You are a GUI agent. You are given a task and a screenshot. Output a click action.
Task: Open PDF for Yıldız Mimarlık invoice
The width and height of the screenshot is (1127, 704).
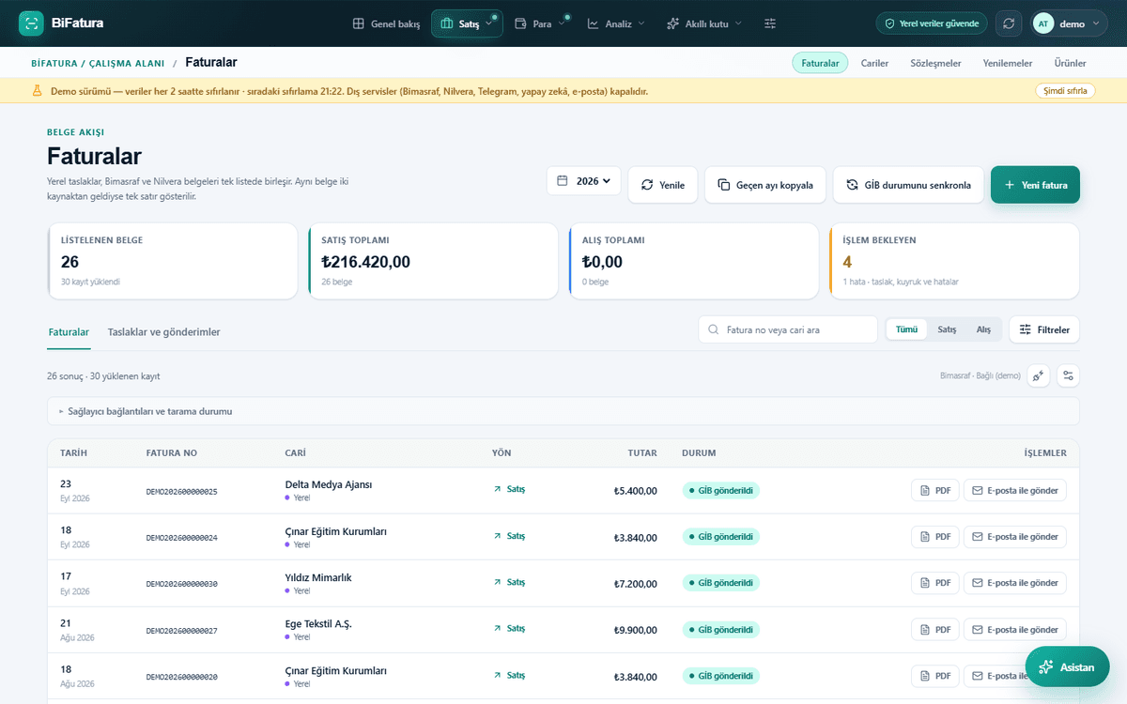point(935,583)
